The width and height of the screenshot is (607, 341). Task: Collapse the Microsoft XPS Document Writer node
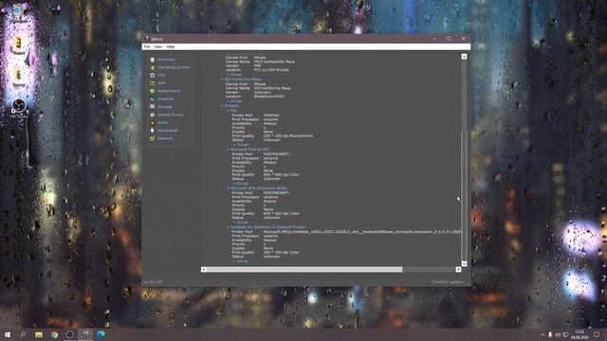pyautogui.click(x=229, y=188)
